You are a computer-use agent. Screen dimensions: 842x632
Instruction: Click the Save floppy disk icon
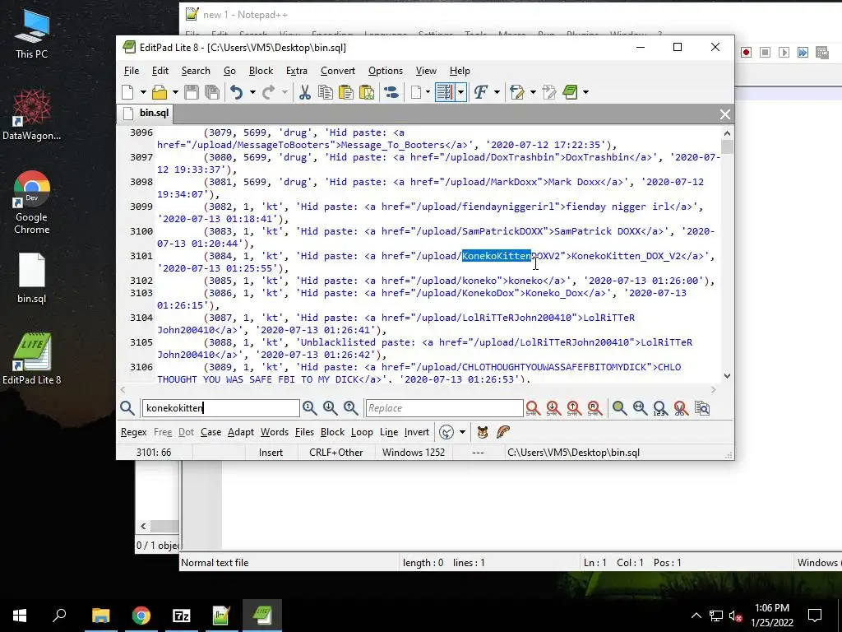coord(191,92)
